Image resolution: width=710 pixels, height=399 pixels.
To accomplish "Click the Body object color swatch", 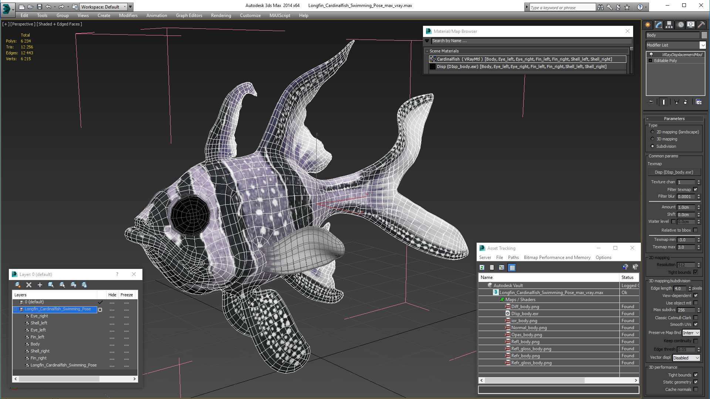I will (704, 35).
